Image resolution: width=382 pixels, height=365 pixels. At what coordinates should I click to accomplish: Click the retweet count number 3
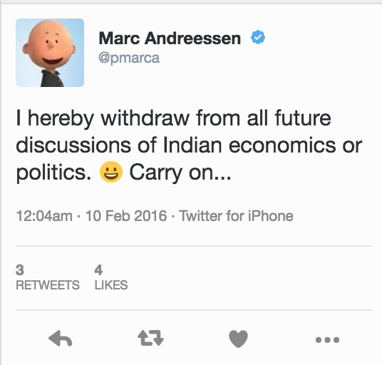[x=20, y=270]
